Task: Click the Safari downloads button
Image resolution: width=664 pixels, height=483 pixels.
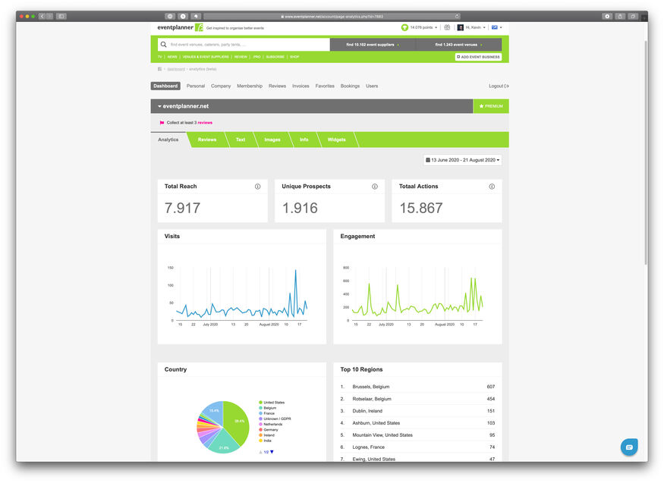Action: click(607, 16)
